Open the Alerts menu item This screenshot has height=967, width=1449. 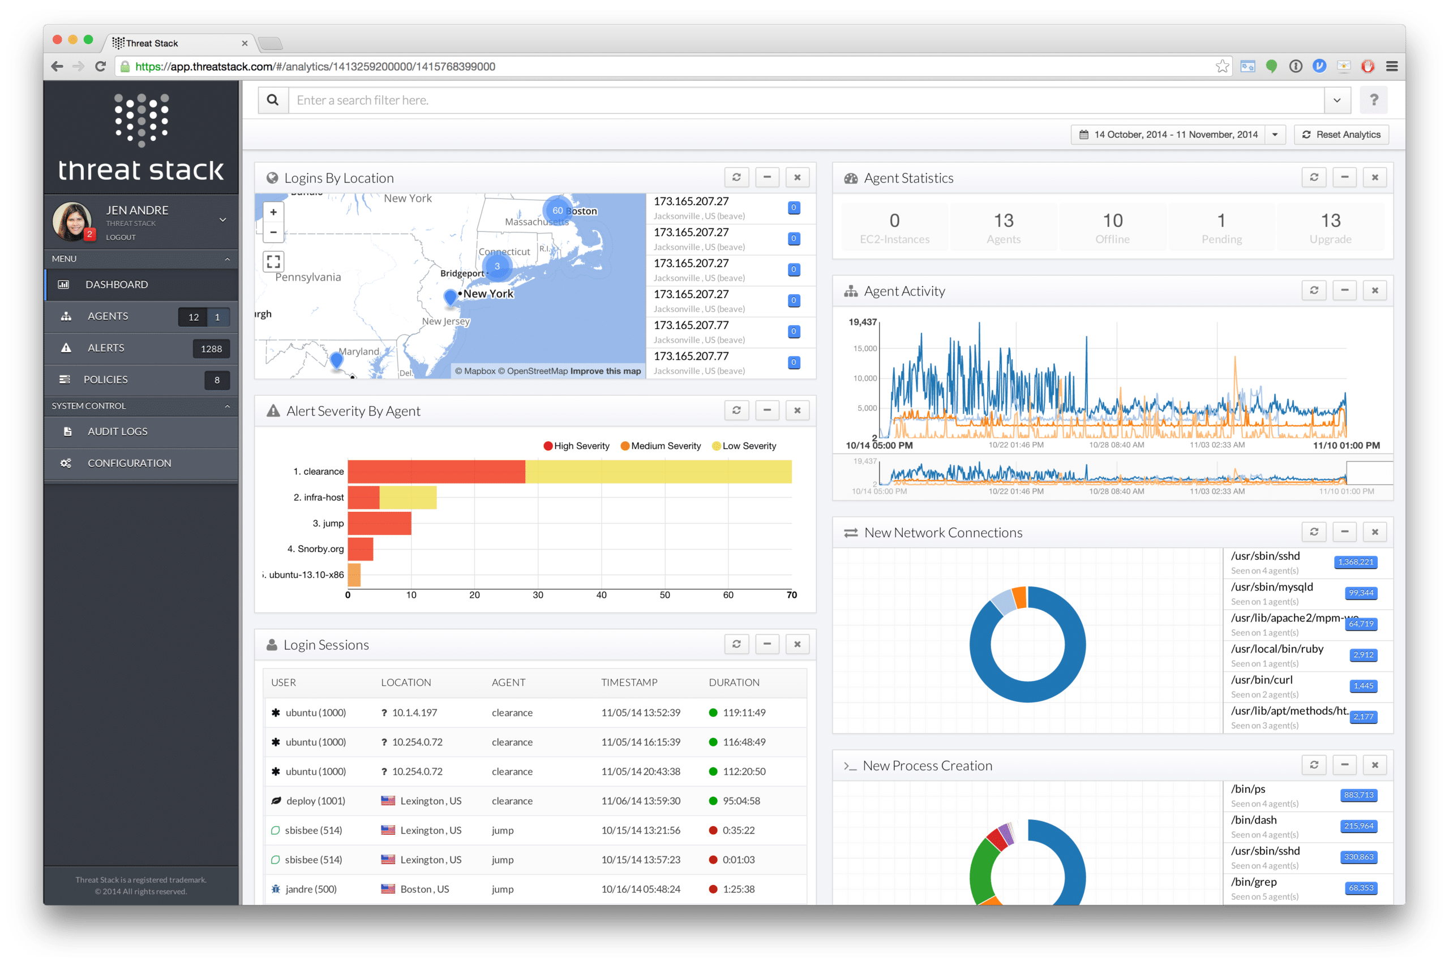pos(142,348)
